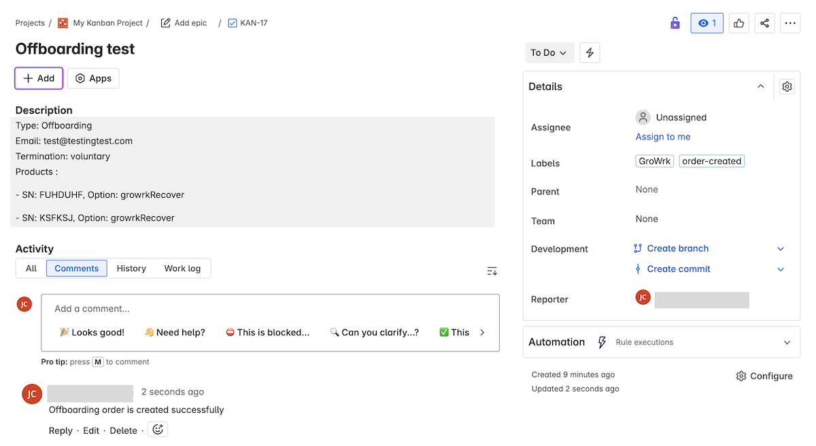Click the Rule executions lightning icon

602,342
